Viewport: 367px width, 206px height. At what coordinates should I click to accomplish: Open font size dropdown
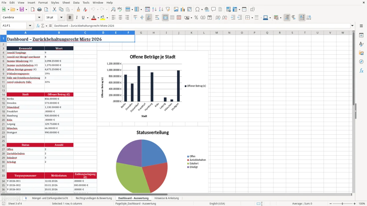61,18
